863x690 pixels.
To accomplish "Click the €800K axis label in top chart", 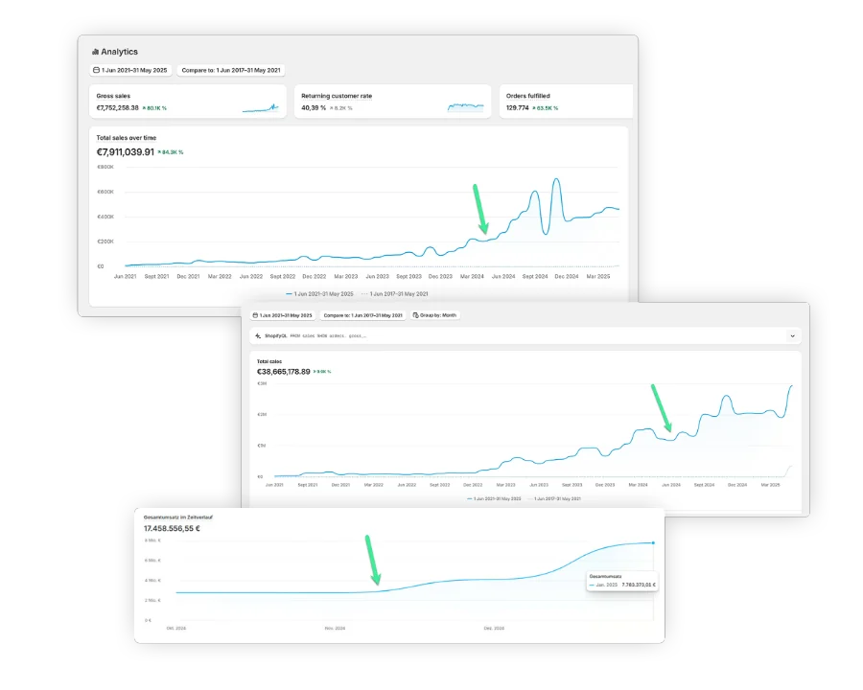I will point(105,167).
